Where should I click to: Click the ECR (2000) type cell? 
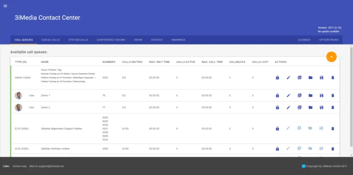click(22, 149)
